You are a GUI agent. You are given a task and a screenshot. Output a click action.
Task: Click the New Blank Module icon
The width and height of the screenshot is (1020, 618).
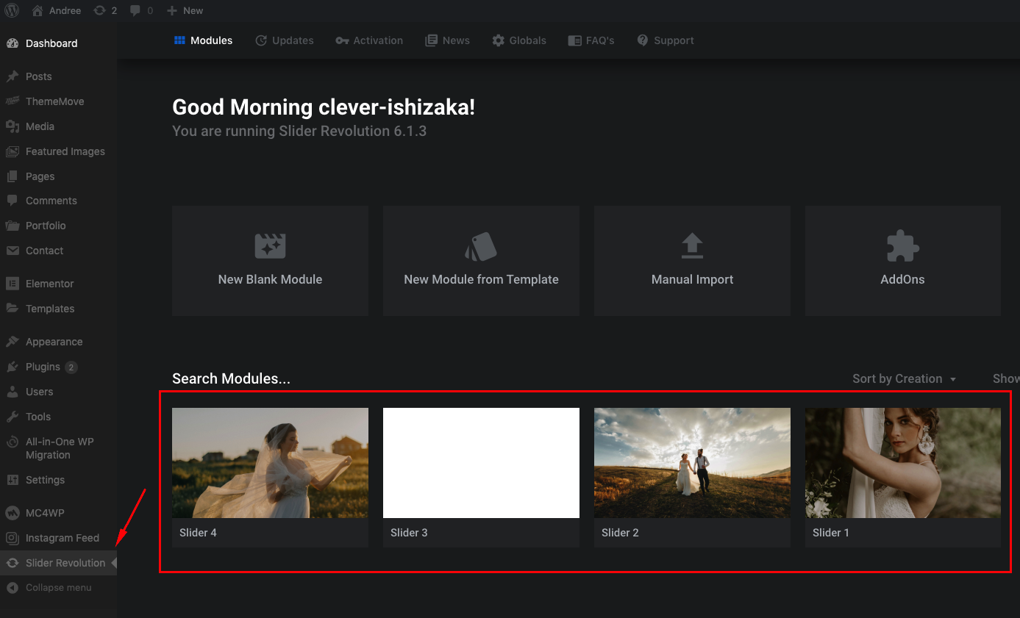(x=270, y=246)
